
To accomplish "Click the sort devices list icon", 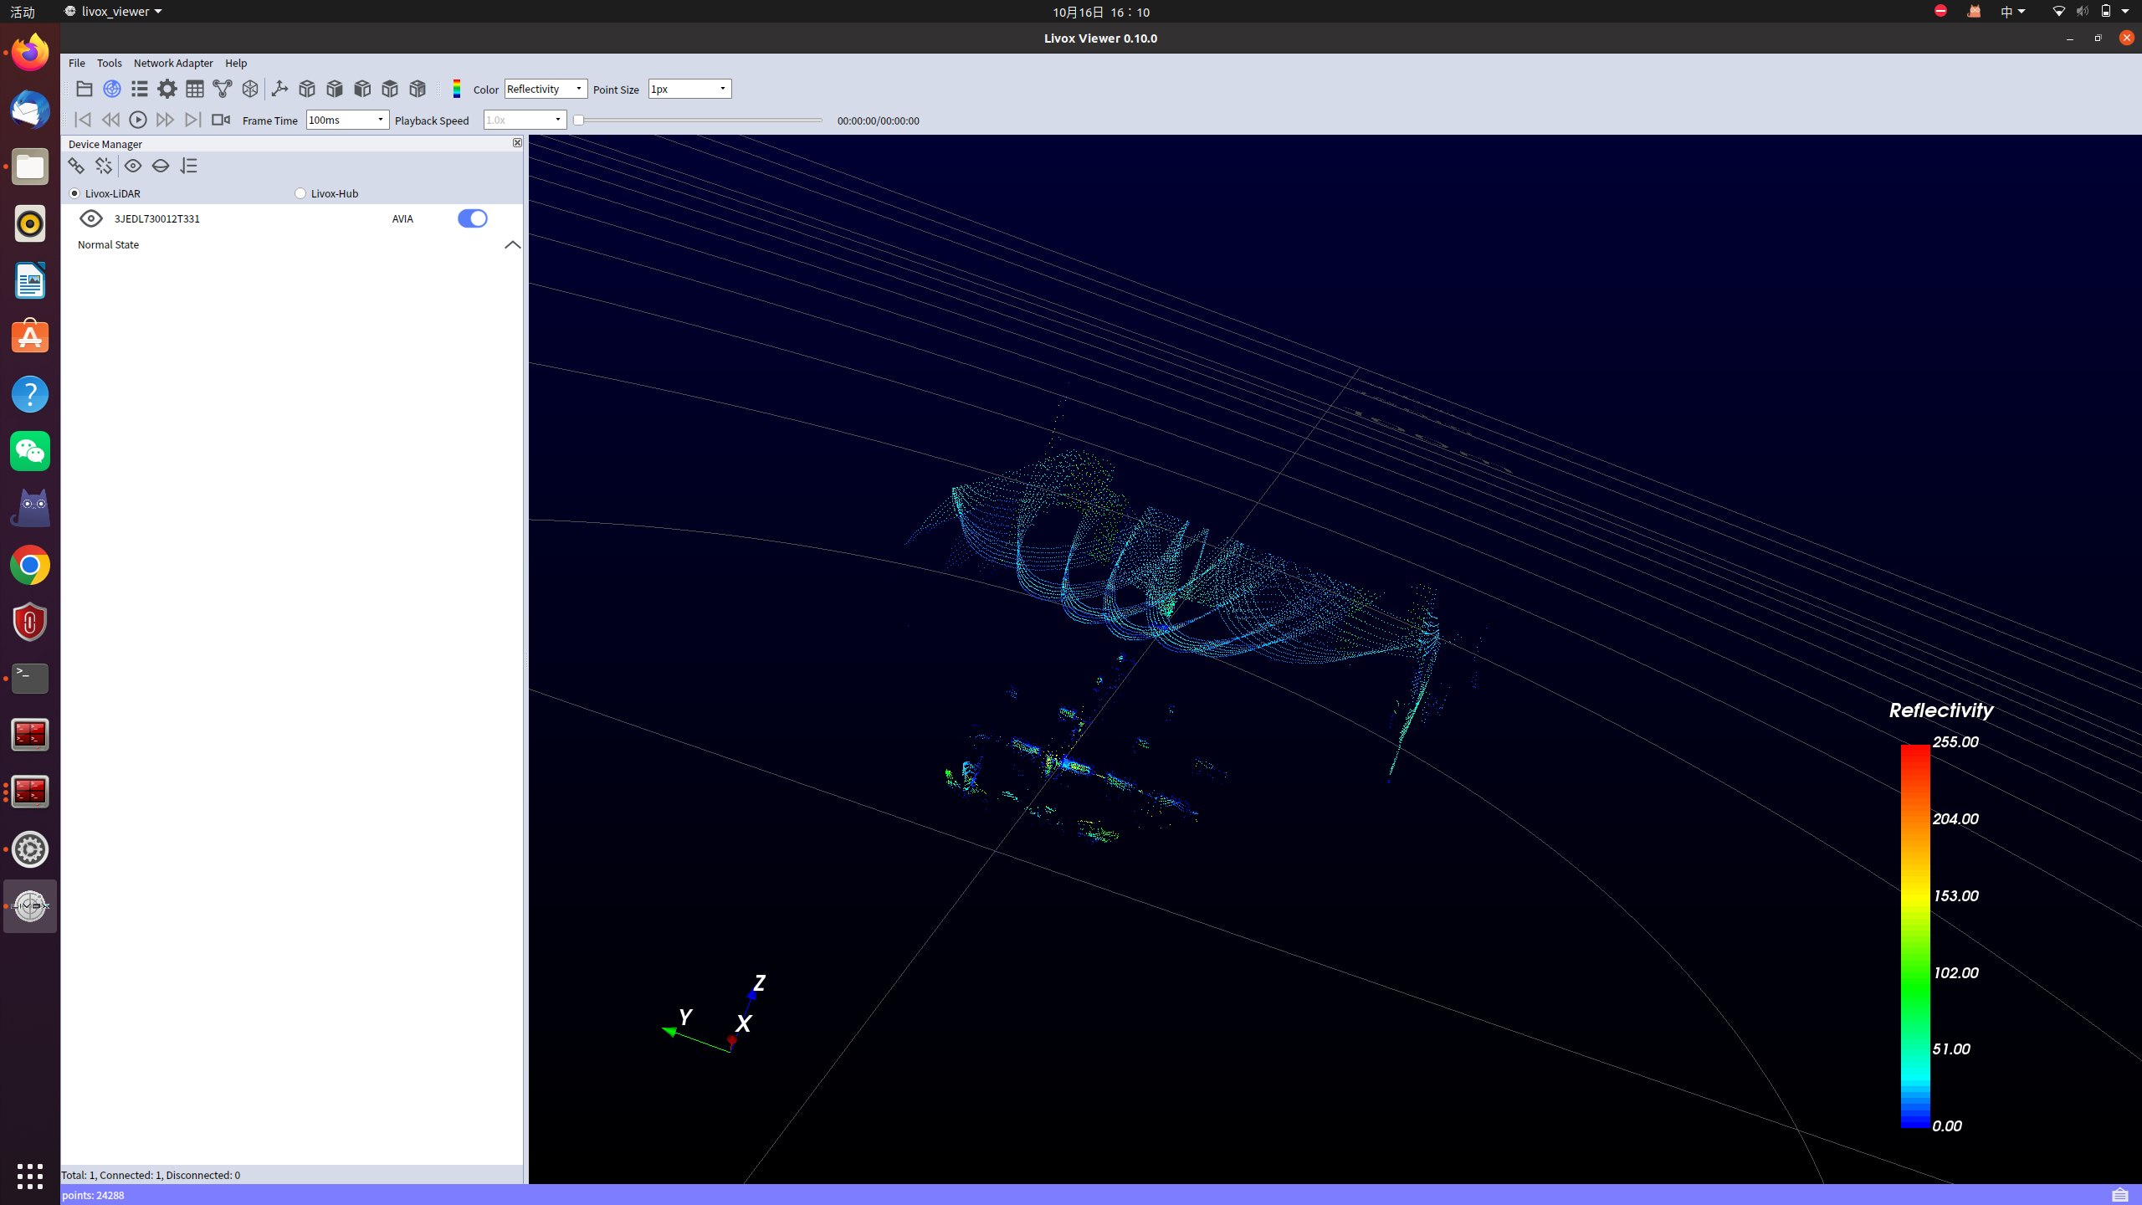I will click(x=189, y=166).
